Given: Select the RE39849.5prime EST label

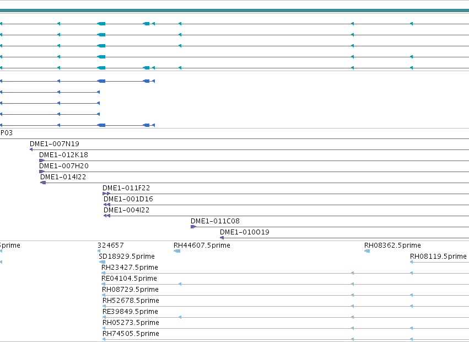Looking at the screenshot, I should [130, 312].
